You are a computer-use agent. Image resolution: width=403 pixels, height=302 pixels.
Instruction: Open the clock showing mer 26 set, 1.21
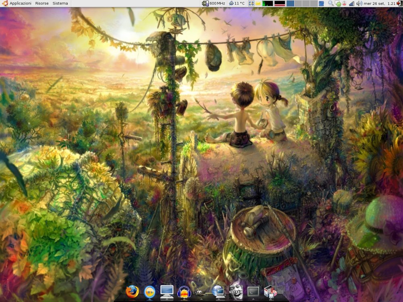click(379, 3)
